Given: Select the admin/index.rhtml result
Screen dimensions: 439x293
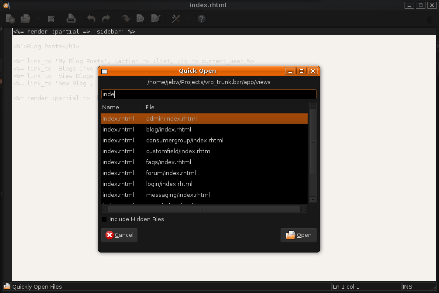Looking at the screenshot, I should (x=204, y=118).
